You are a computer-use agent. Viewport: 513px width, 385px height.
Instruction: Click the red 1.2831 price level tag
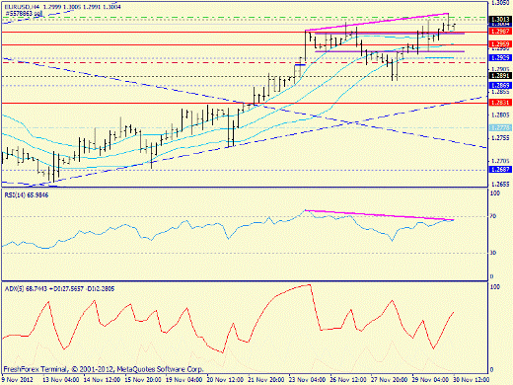(x=500, y=103)
